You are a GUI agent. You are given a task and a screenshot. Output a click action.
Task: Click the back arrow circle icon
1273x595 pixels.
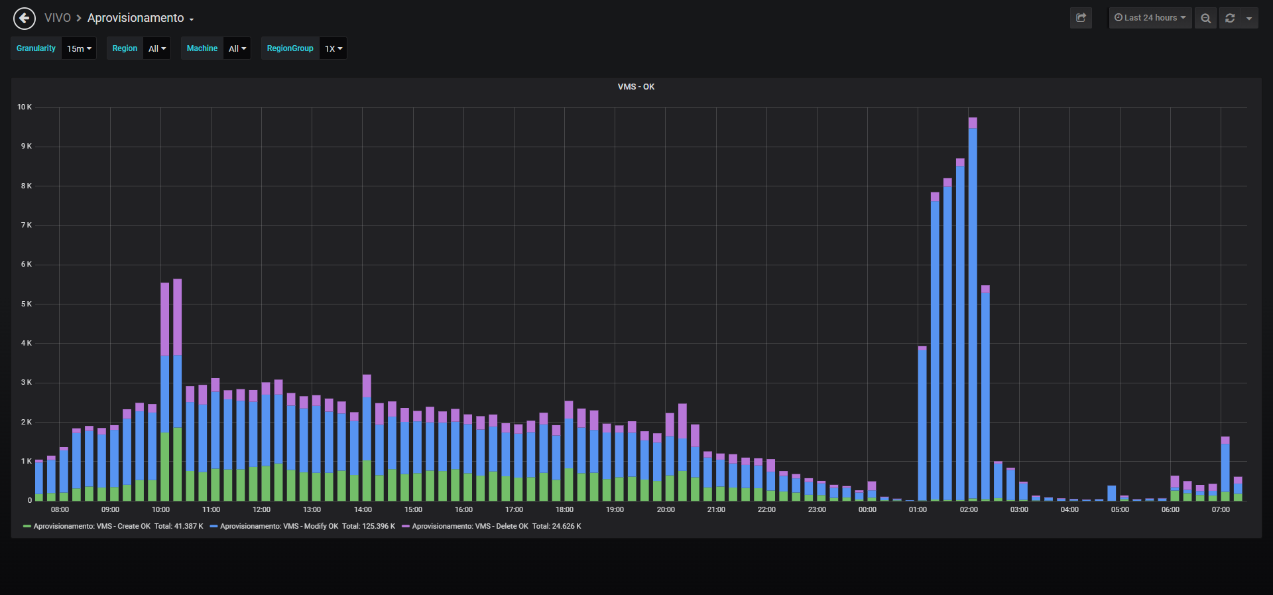[x=25, y=18]
